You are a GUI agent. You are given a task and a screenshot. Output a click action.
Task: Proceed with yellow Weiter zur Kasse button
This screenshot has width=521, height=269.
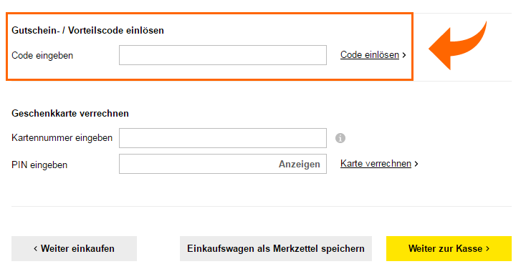click(x=449, y=248)
